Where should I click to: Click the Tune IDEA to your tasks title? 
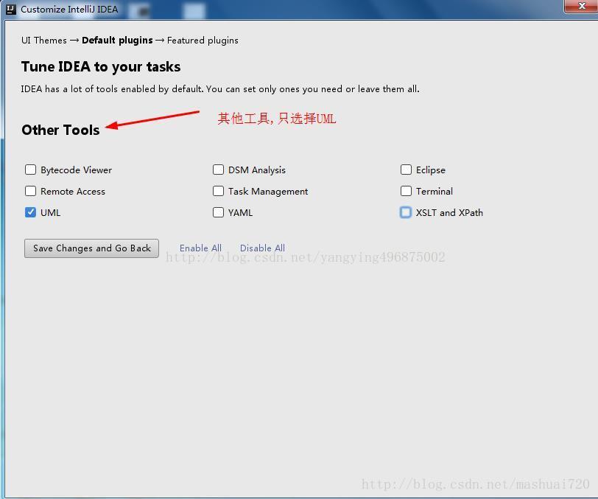tap(100, 66)
